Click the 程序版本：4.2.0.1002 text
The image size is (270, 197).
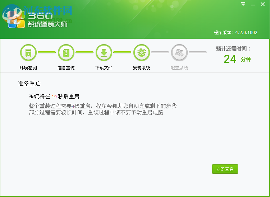pyautogui.click(x=235, y=33)
